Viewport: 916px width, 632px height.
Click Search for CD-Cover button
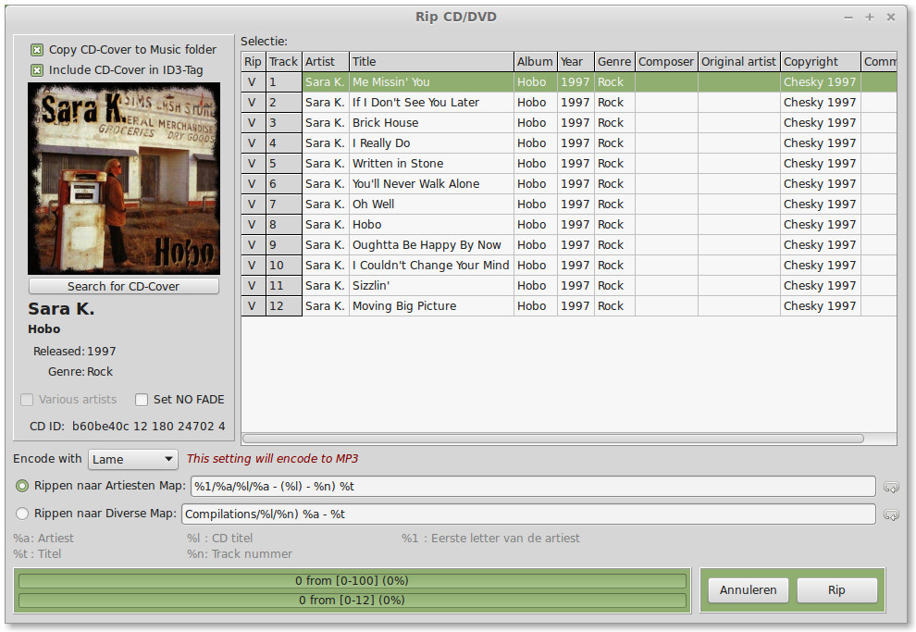point(124,286)
